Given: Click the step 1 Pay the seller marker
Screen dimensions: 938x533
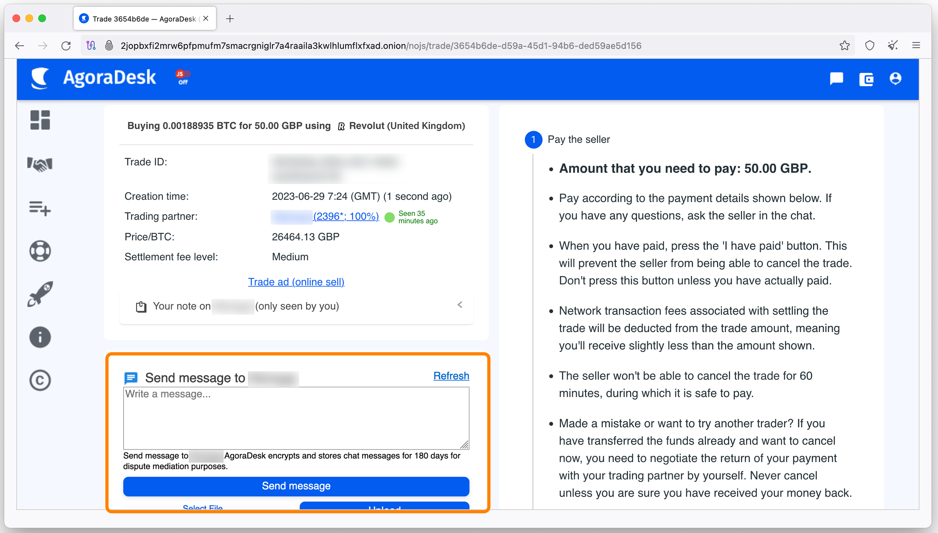Looking at the screenshot, I should (x=534, y=139).
